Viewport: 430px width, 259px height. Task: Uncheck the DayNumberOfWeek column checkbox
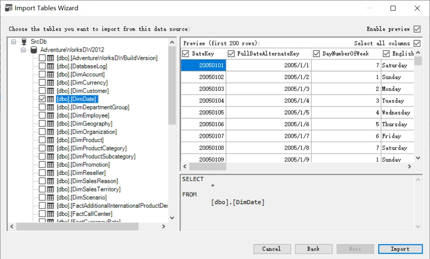click(316, 54)
